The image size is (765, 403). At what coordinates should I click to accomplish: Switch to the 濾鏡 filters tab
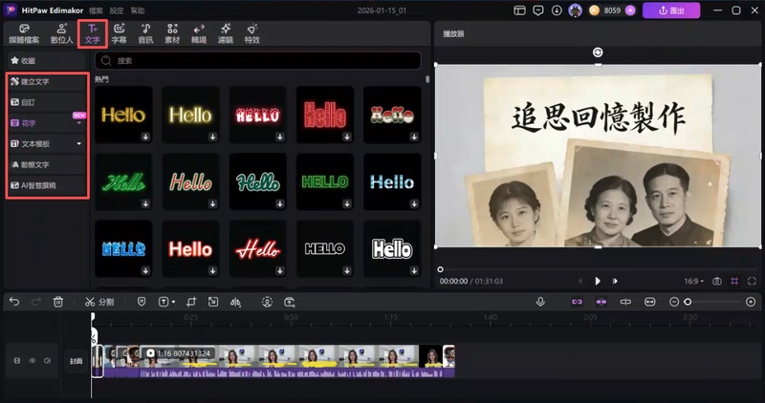point(226,33)
